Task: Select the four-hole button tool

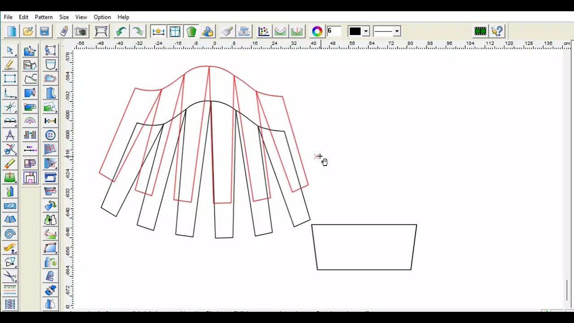Action: (x=50, y=135)
